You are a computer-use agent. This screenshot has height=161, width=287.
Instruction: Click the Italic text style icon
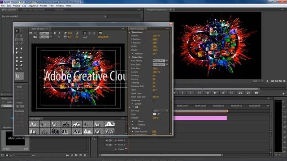pyautogui.click(x=59, y=33)
